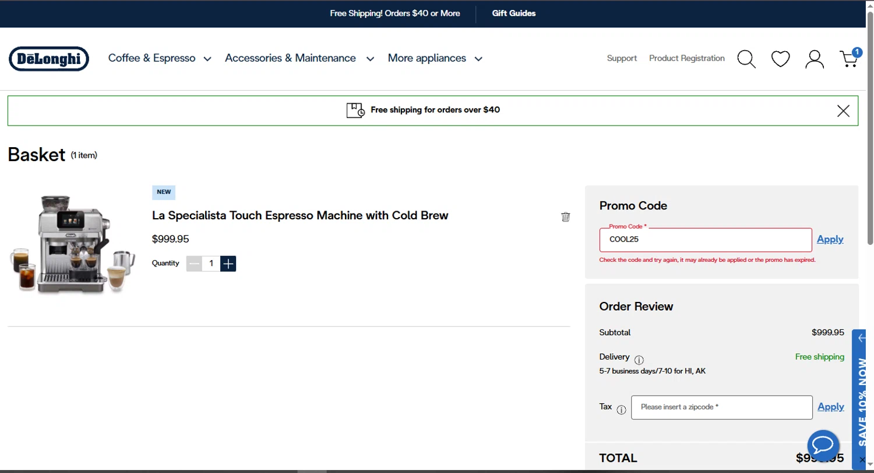Open the search magnifier icon

[746, 59]
